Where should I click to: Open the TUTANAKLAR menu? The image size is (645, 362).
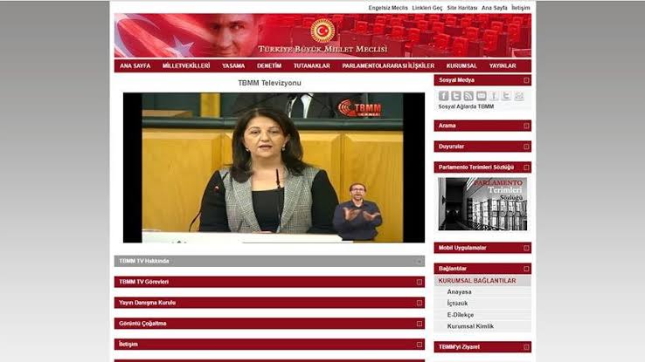(311, 65)
